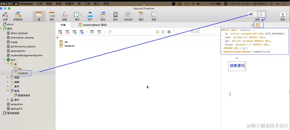
Task: Open the 编辑 menu
Action: (49, 4)
